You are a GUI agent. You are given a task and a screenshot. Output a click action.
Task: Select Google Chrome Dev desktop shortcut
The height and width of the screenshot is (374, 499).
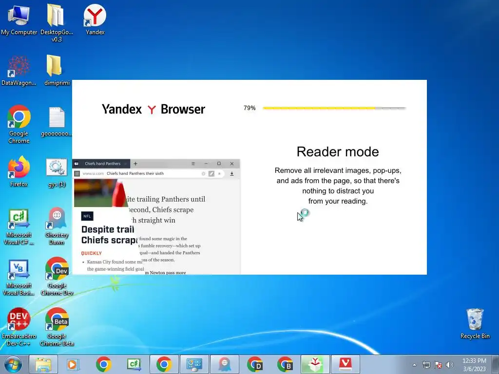57,276
